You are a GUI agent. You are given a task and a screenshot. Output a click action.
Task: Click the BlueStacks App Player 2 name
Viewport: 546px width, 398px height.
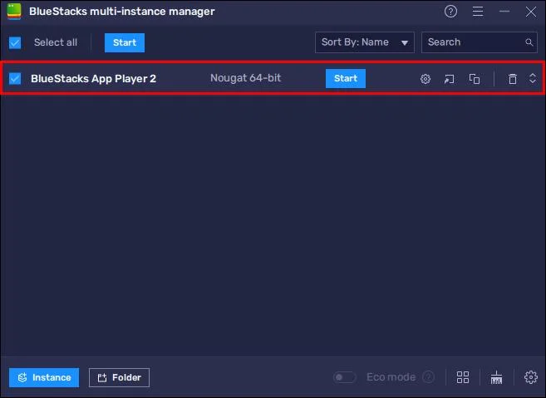click(x=93, y=79)
